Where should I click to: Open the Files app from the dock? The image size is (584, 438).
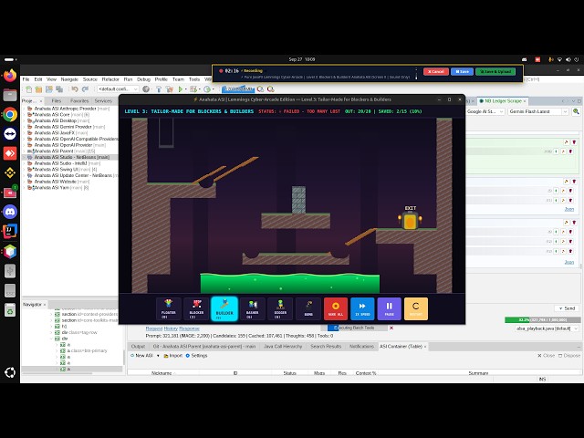[x=10, y=95]
